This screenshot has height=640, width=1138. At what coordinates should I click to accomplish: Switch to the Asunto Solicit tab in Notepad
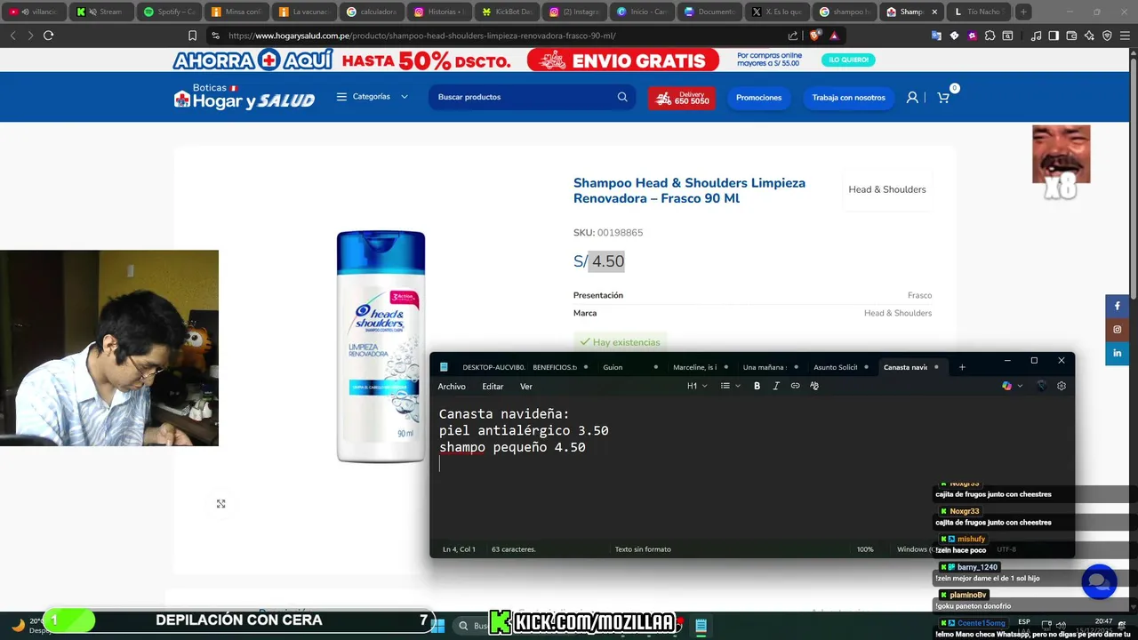click(x=840, y=367)
